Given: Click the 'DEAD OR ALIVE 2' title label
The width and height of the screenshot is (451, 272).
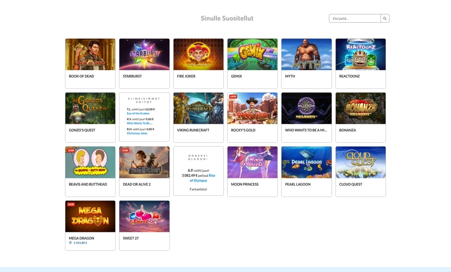Looking at the screenshot, I should coord(137,184).
